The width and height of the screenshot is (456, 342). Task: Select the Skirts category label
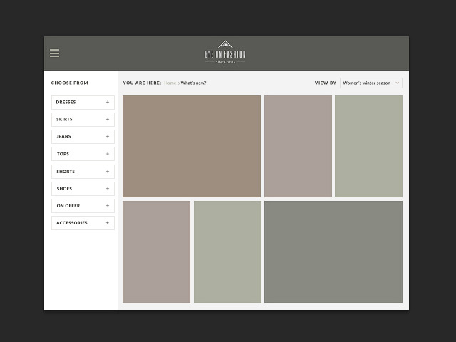pos(64,120)
